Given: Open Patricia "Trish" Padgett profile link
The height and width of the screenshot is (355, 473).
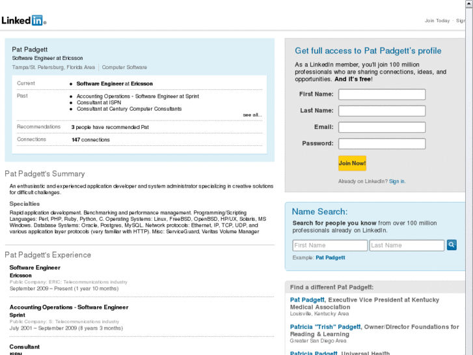Looking at the screenshot, I should (325, 327).
